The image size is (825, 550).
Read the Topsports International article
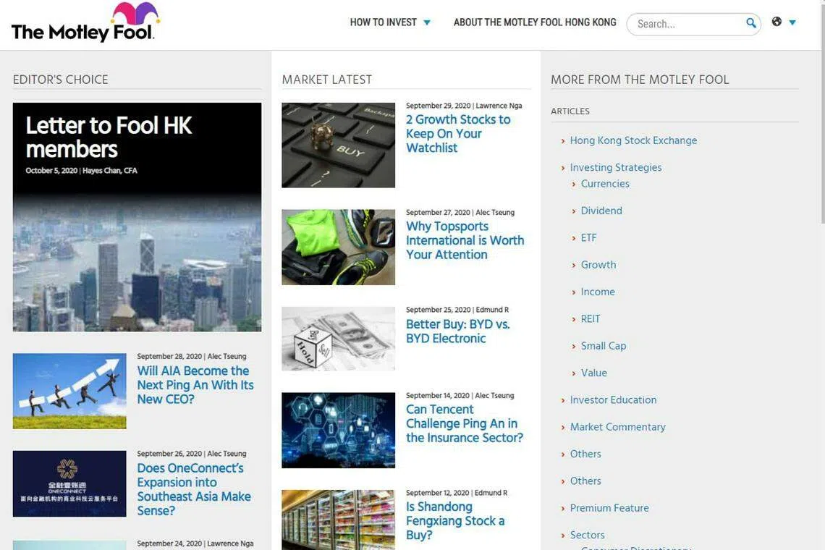tap(465, 240)
